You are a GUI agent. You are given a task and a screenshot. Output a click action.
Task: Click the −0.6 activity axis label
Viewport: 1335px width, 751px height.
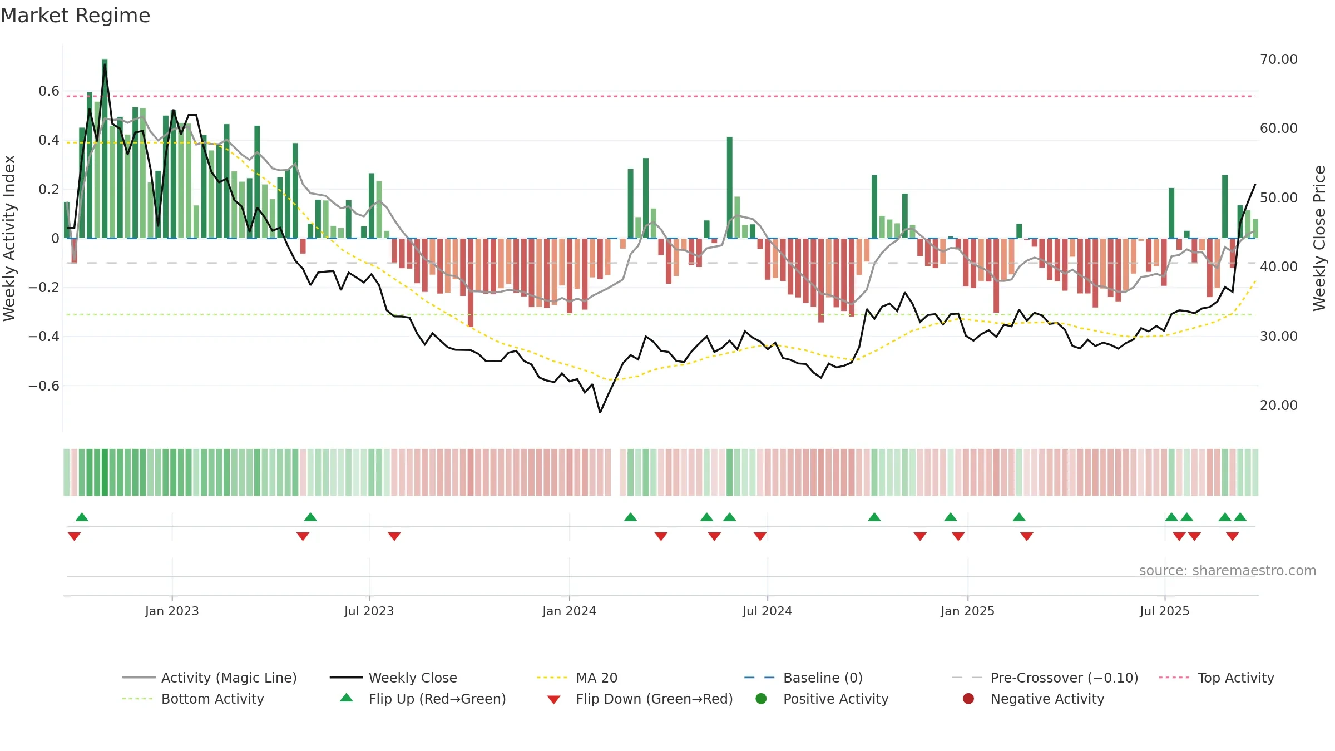[44, 386]
